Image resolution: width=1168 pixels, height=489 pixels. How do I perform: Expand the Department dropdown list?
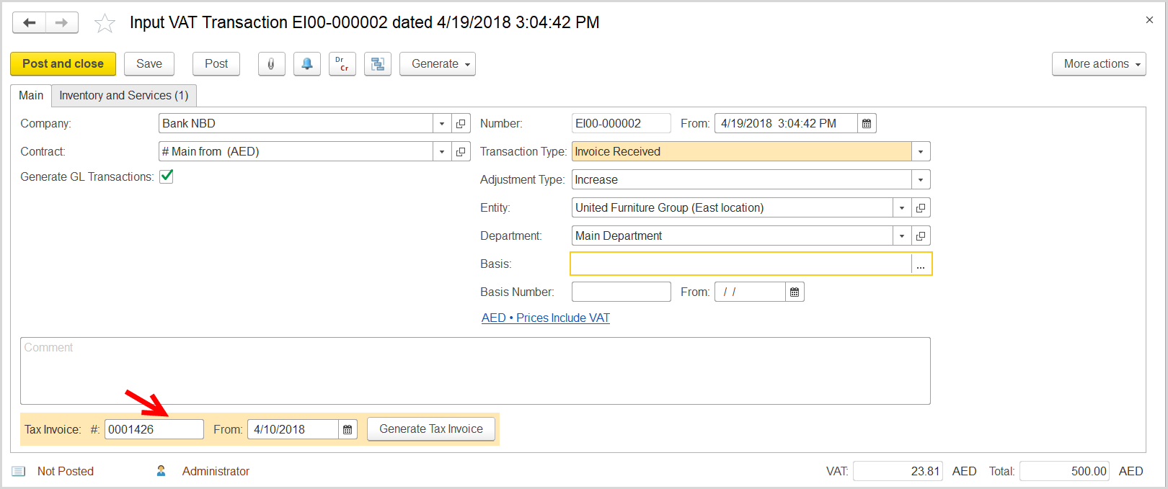[902, 235]
